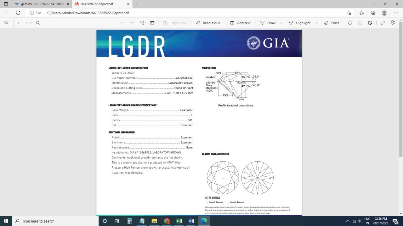Open the browser profile avatar
Viewport: 403px width, 226px height.
[384, 13]
